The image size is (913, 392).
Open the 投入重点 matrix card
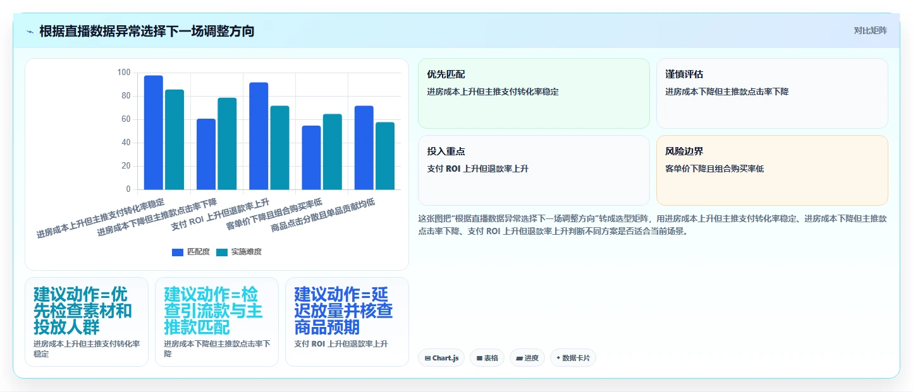[x=534, y=170]
